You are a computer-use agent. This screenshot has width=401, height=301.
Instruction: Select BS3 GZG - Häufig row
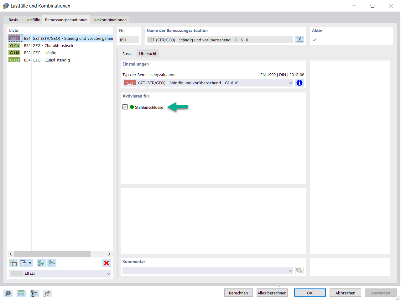pyautogui.click(x=60, y=53)
